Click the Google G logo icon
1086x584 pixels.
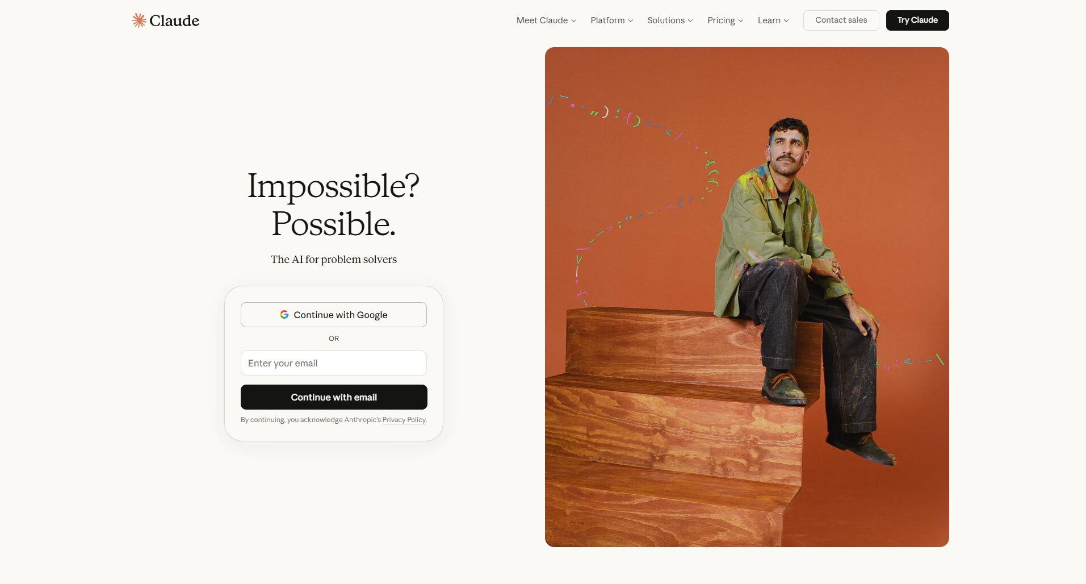coord(284,315)
